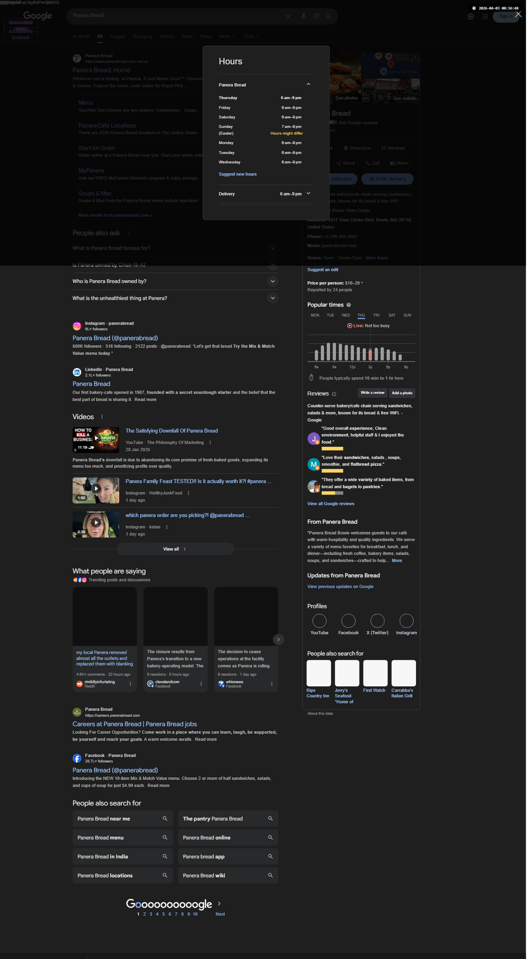Click the Facebook logo beside Panera Bread result
The image size is (532, 959).
[x=77, y=758]
